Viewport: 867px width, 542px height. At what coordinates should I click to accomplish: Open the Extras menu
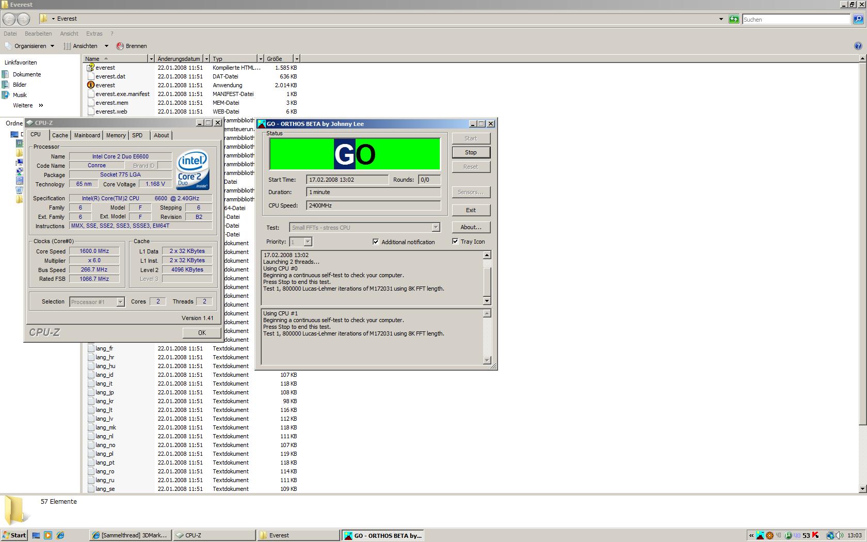pos(94,34)
